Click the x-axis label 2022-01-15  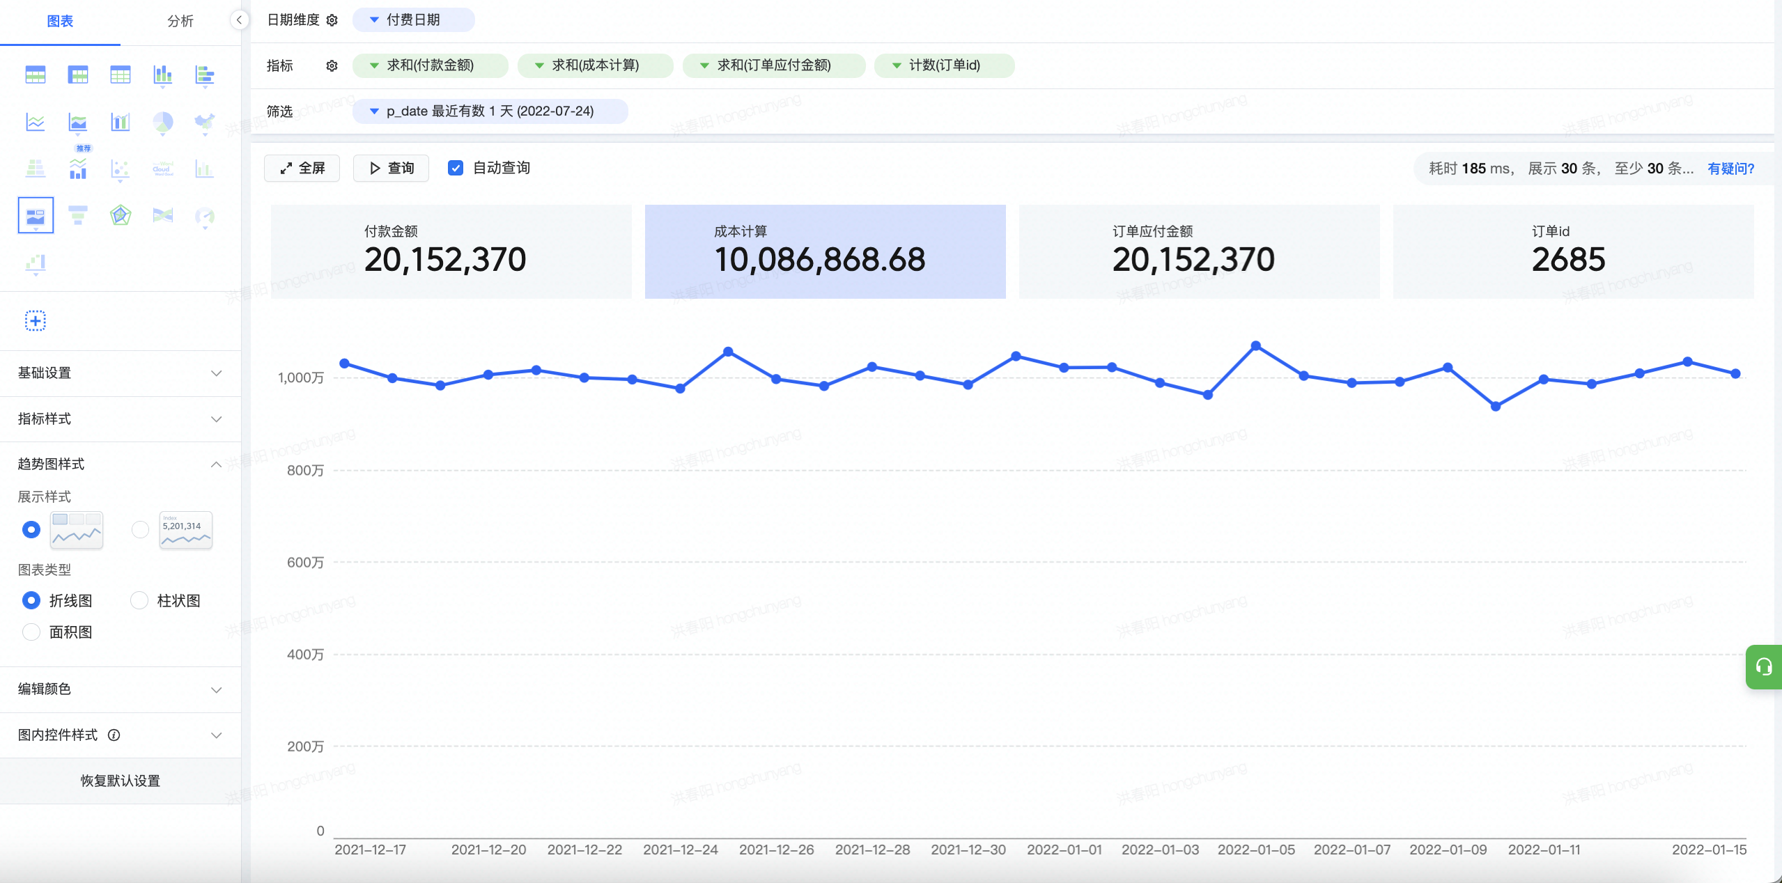(x=1709, y=850)
